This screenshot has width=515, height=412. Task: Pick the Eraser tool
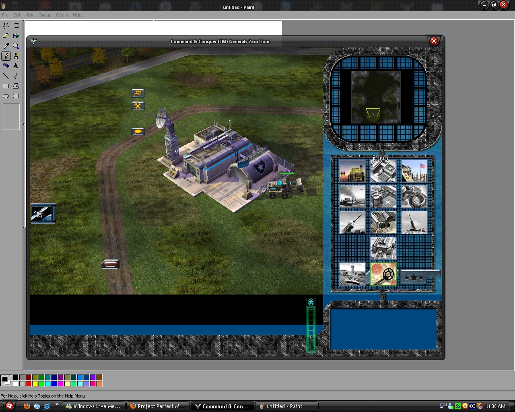tap(6, 36)
